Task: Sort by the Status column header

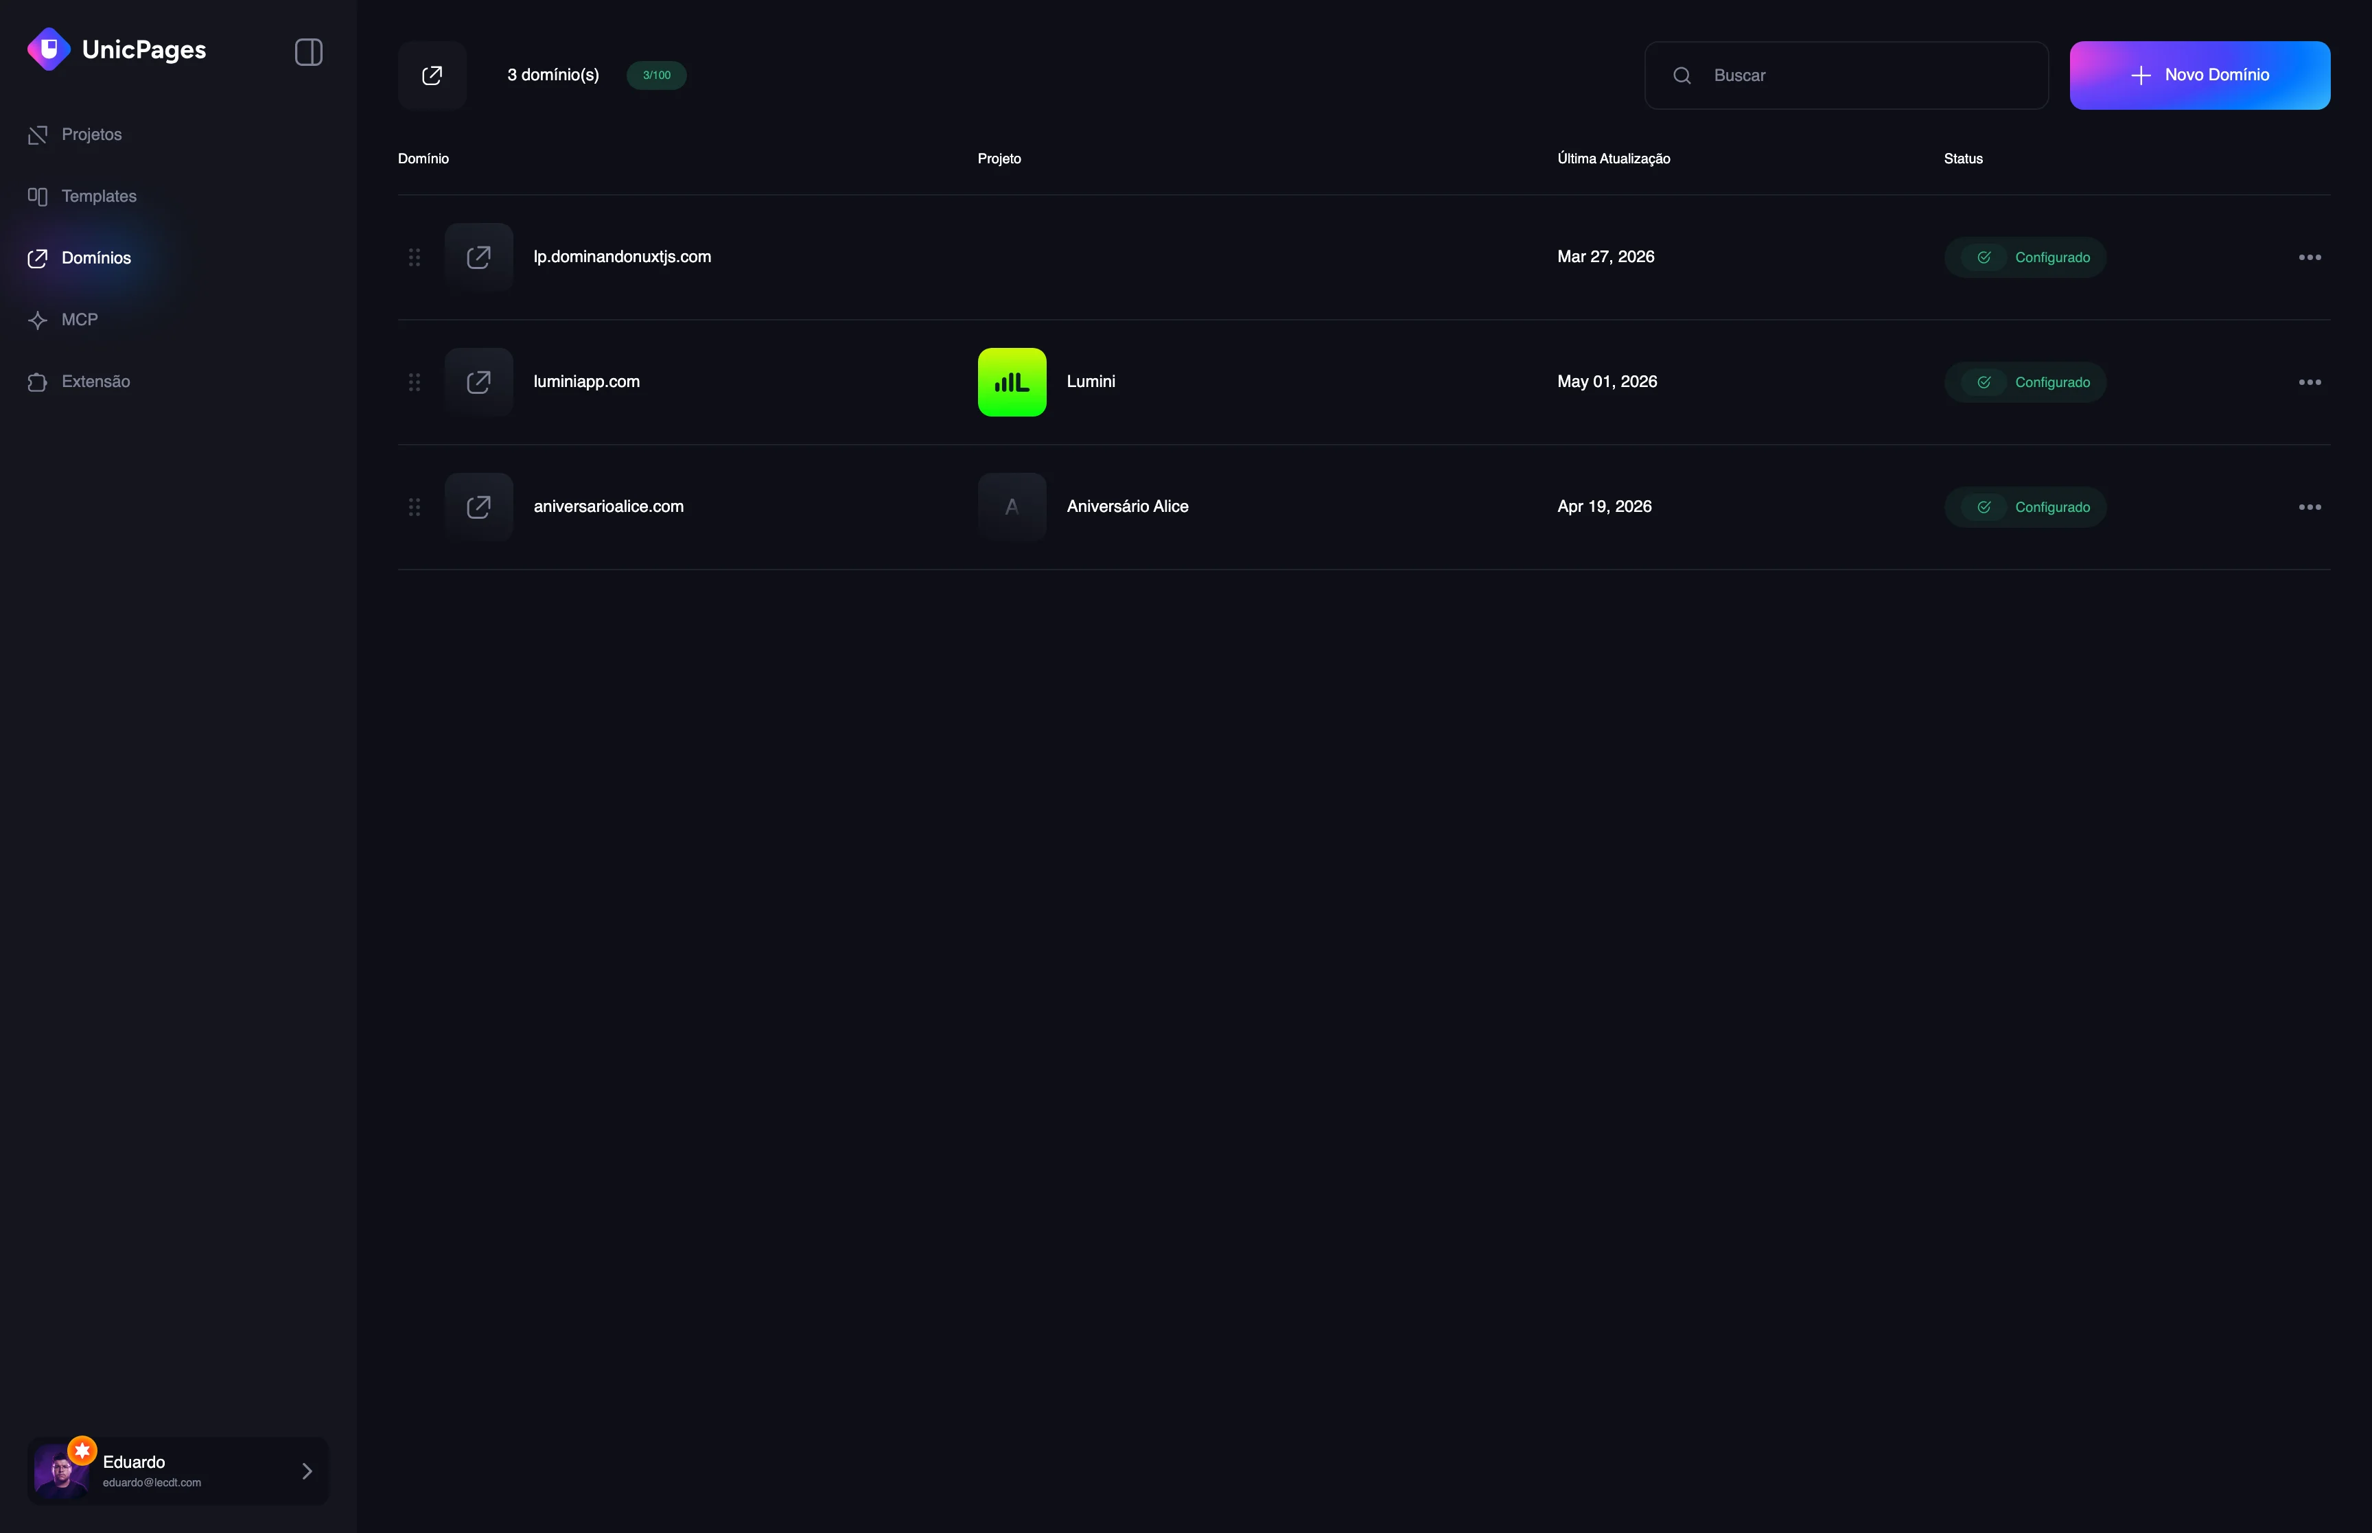Action: click(1963, 159)
